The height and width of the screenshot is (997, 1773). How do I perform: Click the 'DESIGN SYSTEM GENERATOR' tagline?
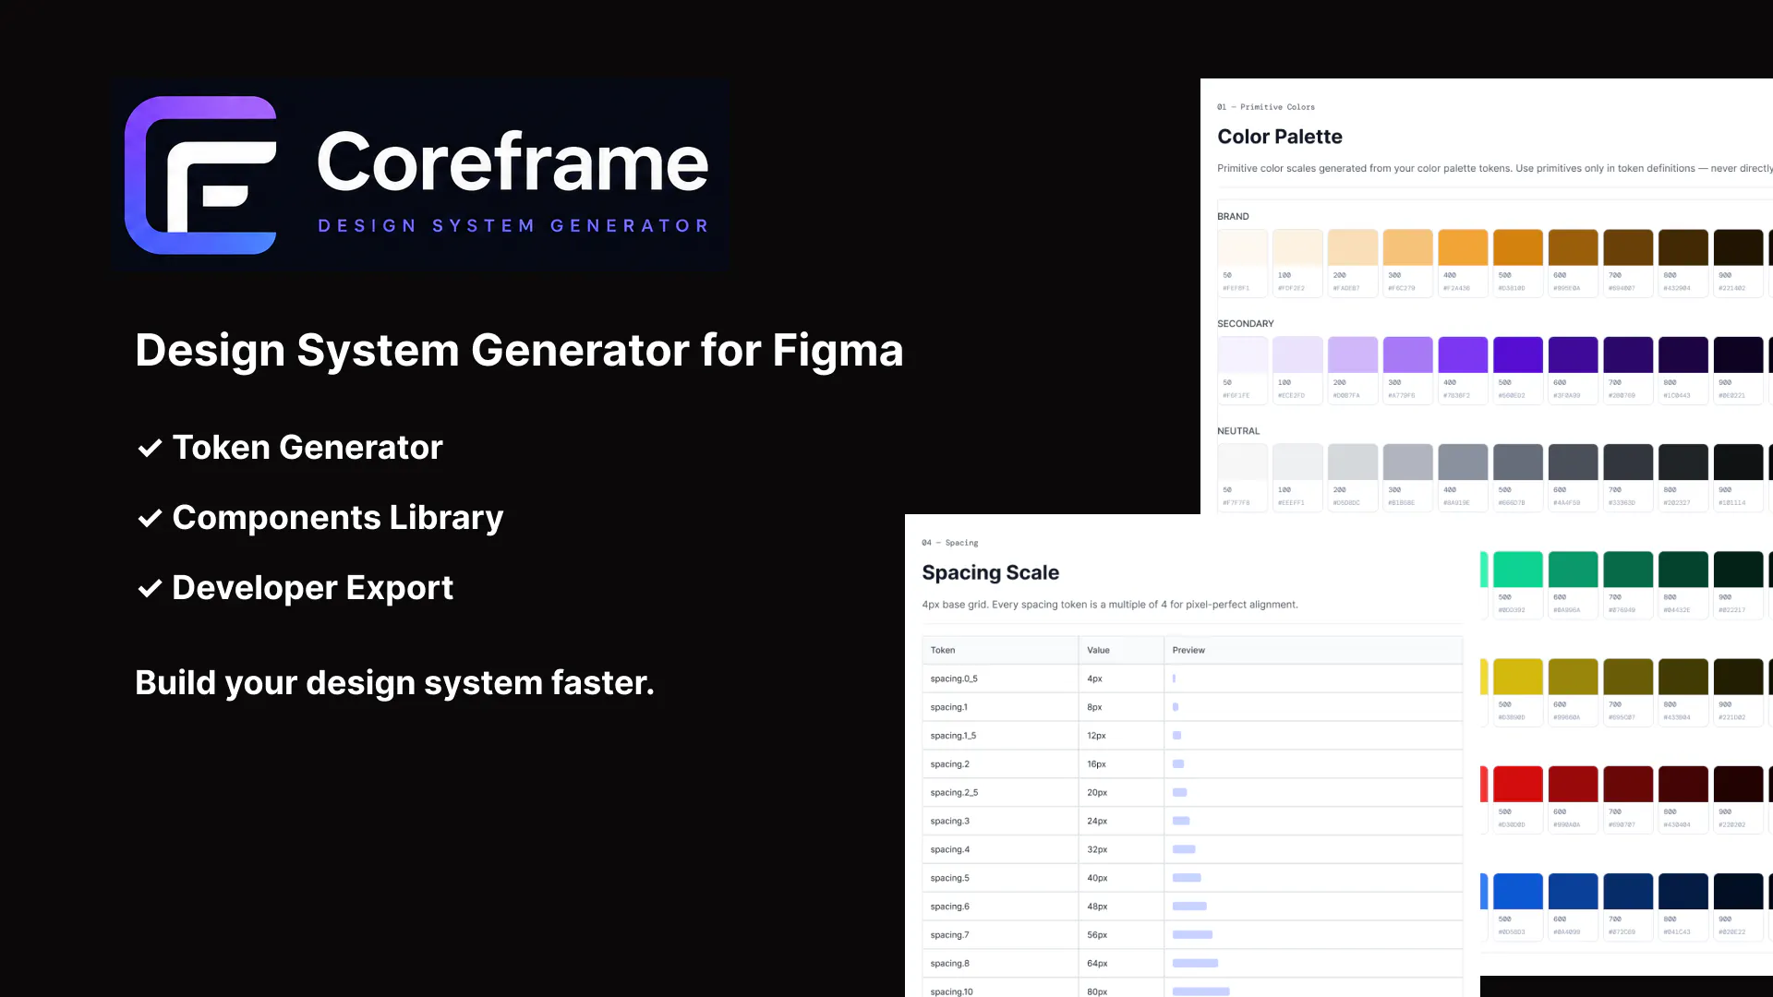(513, 225)
